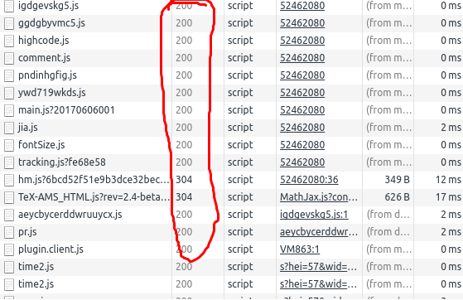Viewport: 463px width, 300px height.
Task: Select the plugin.client.js request
Action: pyautogui.click(x=232, y=249)
